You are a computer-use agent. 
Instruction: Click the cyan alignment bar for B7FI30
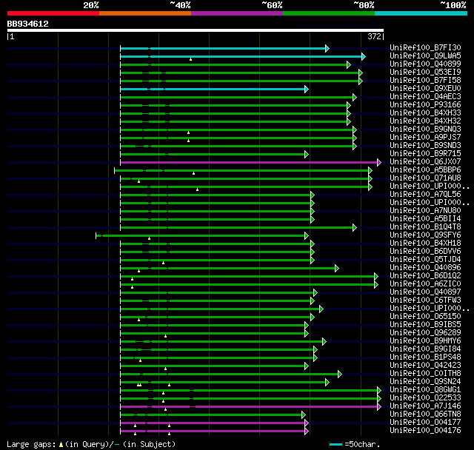point(223,48)
